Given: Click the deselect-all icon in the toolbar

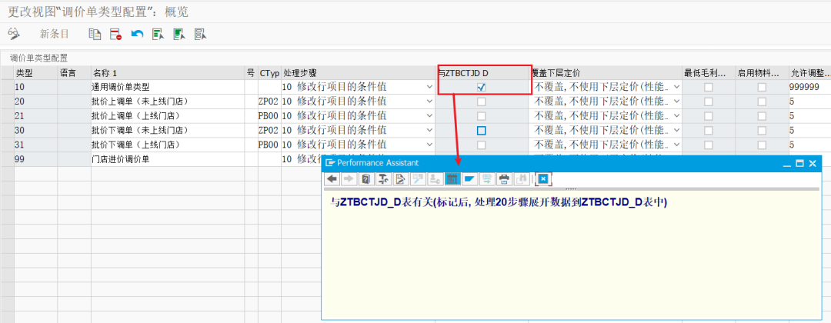Looking at the screenshot, I should [x=200, y=35].
